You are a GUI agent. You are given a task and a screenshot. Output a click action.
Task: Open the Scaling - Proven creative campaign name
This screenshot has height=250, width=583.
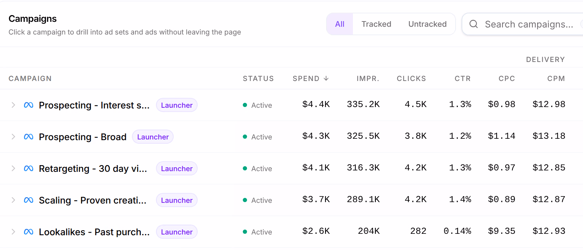(x=92, y=200)
